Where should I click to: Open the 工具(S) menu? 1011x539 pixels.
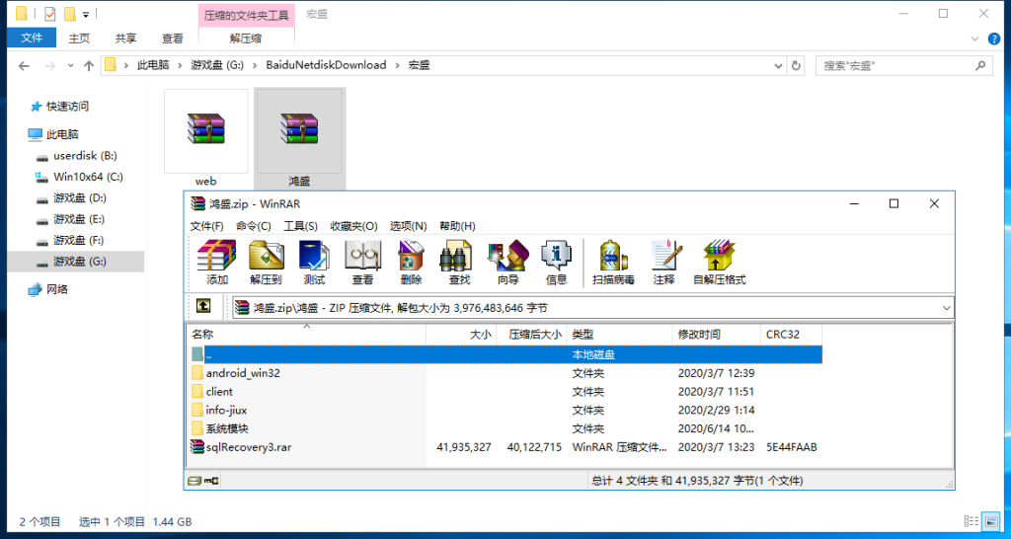click(x=301, y=226)
